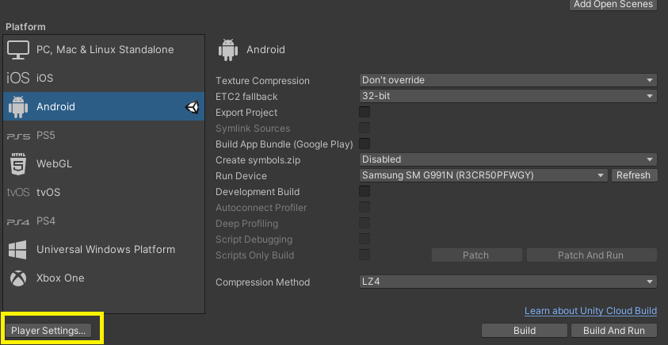Click the Run Device label

point(241,176)
